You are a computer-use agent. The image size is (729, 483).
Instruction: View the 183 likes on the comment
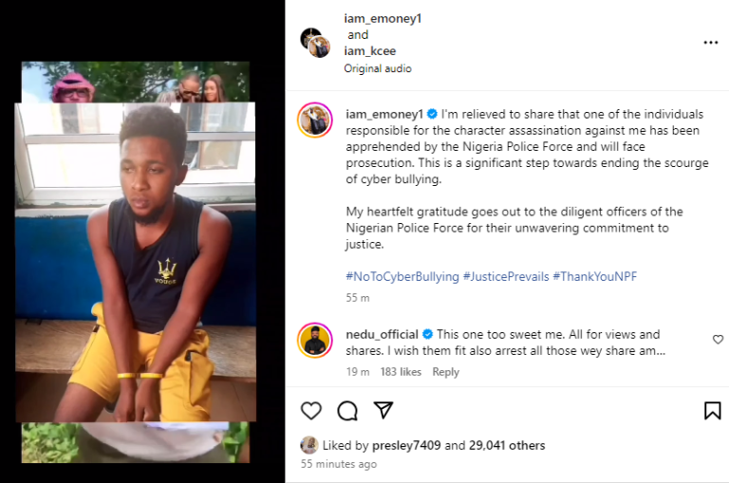pos(400,372)
